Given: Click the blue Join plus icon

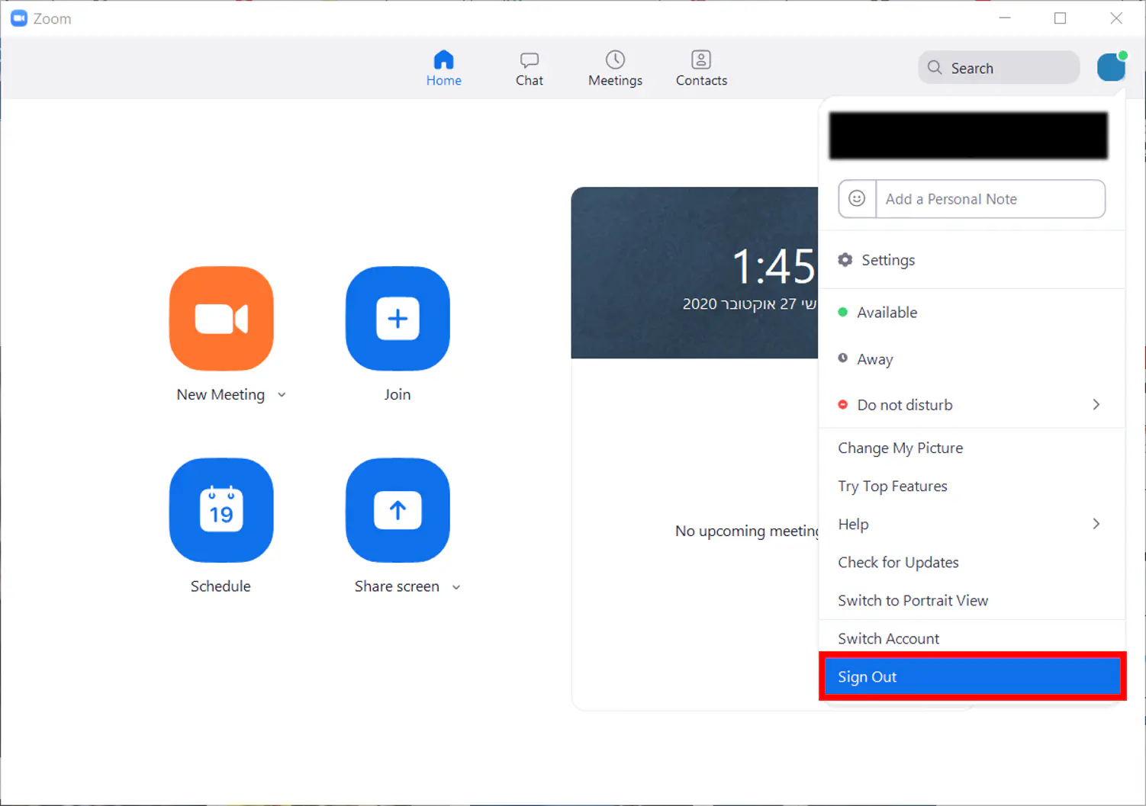Looking at the screenshot, I should pyautogui.click(x=398, y=319).
